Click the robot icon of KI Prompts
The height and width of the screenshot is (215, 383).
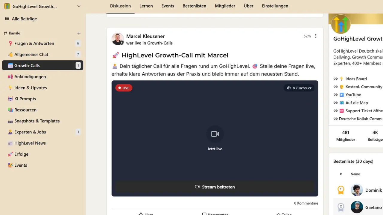10,99
